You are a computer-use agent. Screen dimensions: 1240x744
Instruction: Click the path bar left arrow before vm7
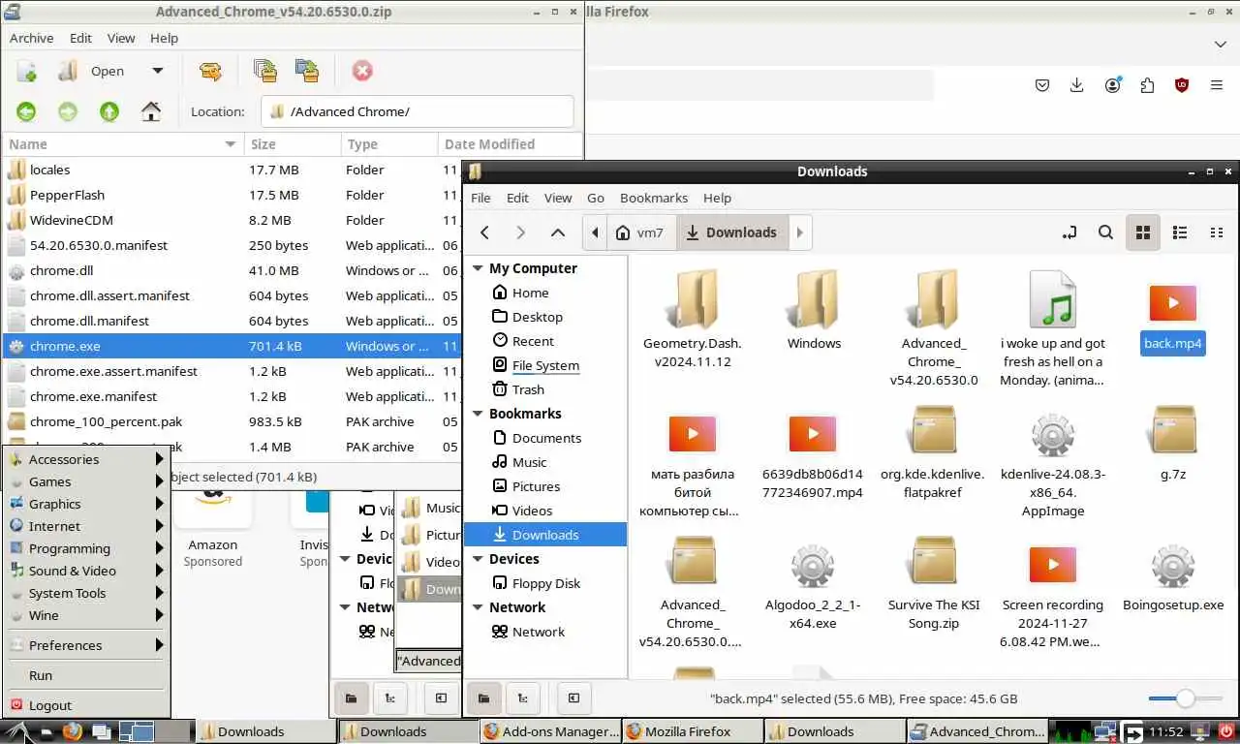click(595, 232)
